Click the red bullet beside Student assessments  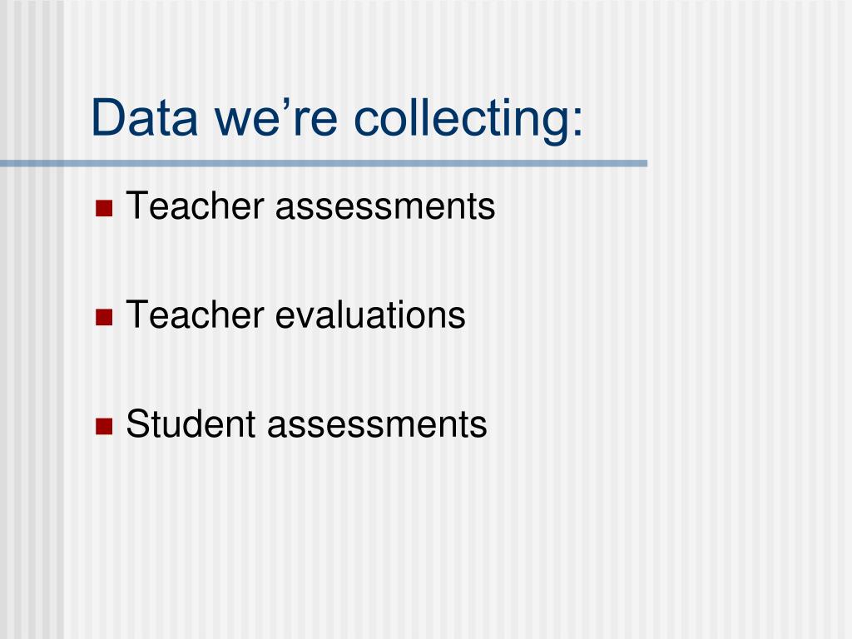pyautogui.click(x=104, y=427)
